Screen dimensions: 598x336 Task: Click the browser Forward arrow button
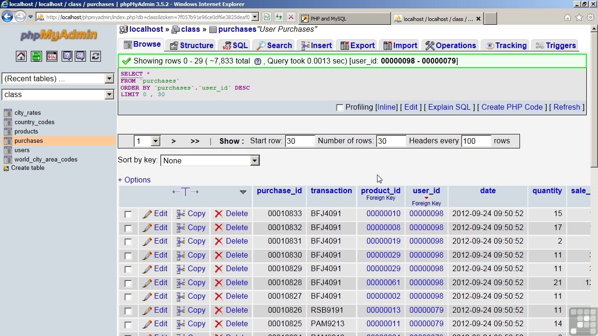pyautogui.click(x=20, y=17)
